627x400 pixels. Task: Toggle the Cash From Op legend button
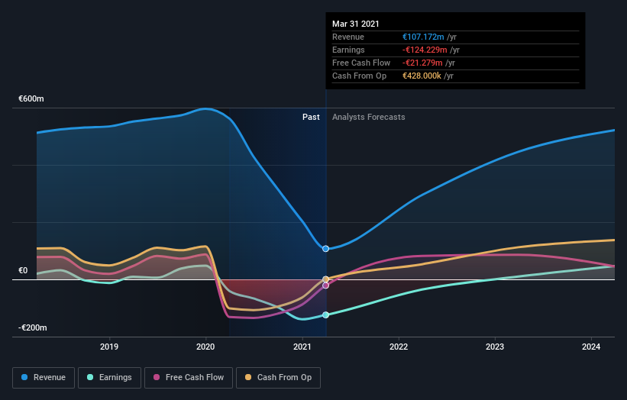click(278, 378)
